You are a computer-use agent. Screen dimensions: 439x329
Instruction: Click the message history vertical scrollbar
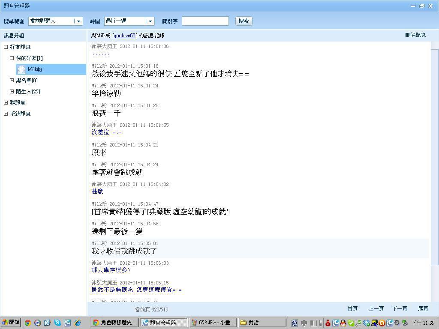point(435,157)
